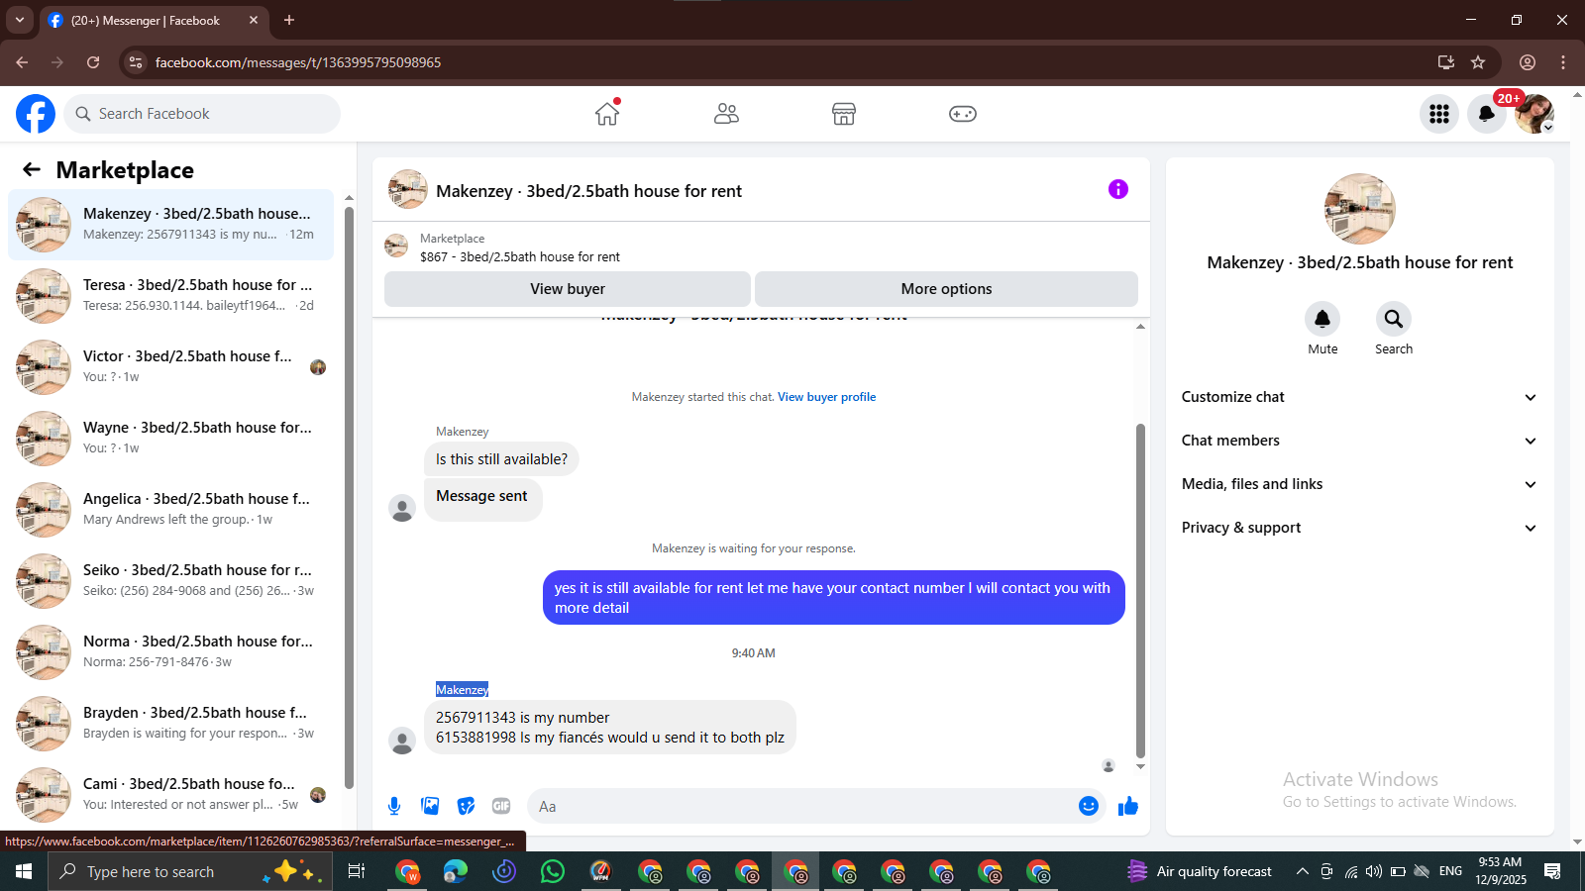
Task: View site information icon in address bar
Action: [x=136, y=62]
